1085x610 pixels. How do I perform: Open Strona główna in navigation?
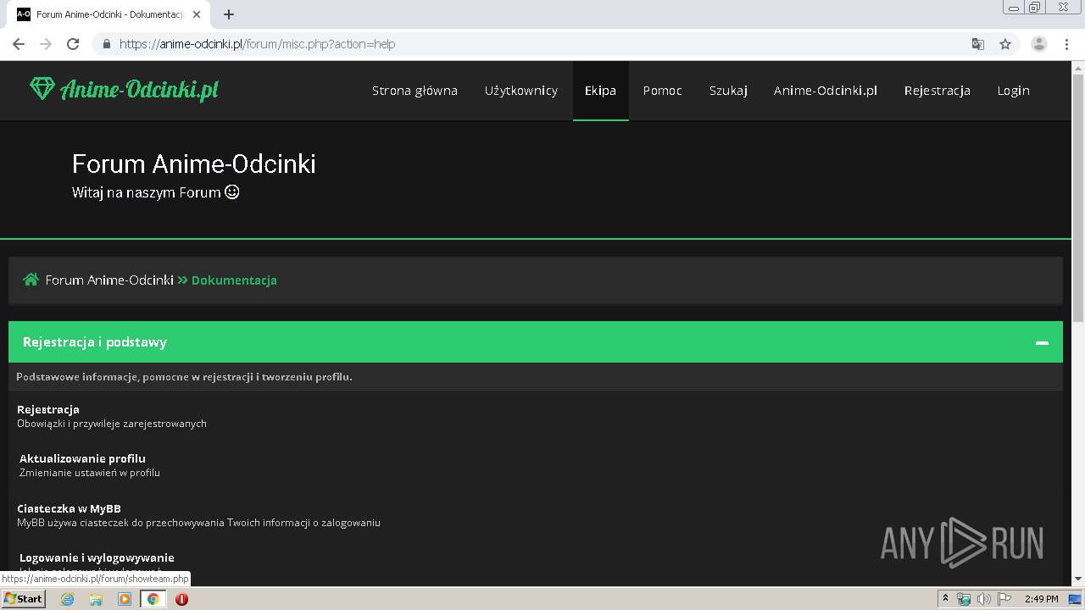(415, 91)
